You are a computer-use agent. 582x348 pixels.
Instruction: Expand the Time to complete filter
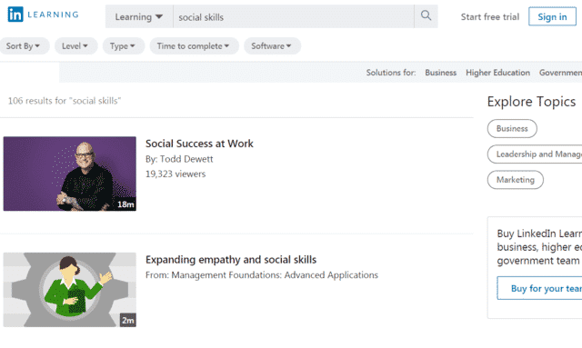[x=194, y=46]
